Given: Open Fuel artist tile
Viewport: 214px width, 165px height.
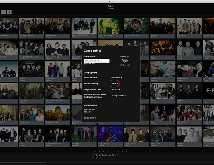Looking at the screenshot, I should tap(31, 137).
